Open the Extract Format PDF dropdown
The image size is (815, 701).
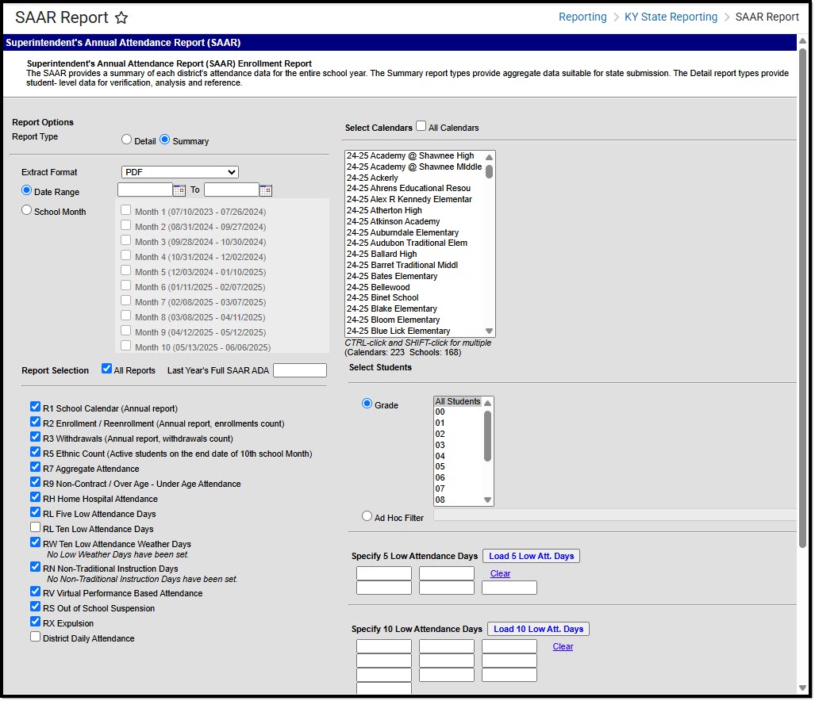pyautogui.click(x=180, y=172)
